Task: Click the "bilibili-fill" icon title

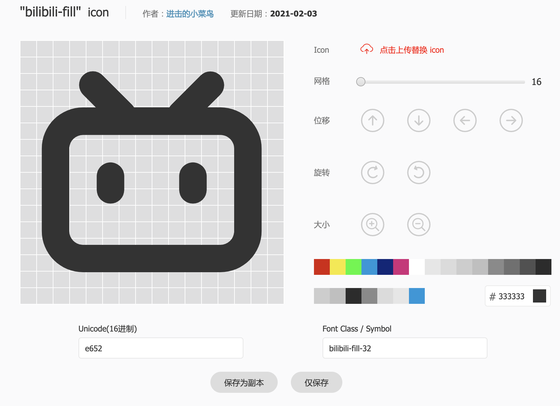Action: 64,13
